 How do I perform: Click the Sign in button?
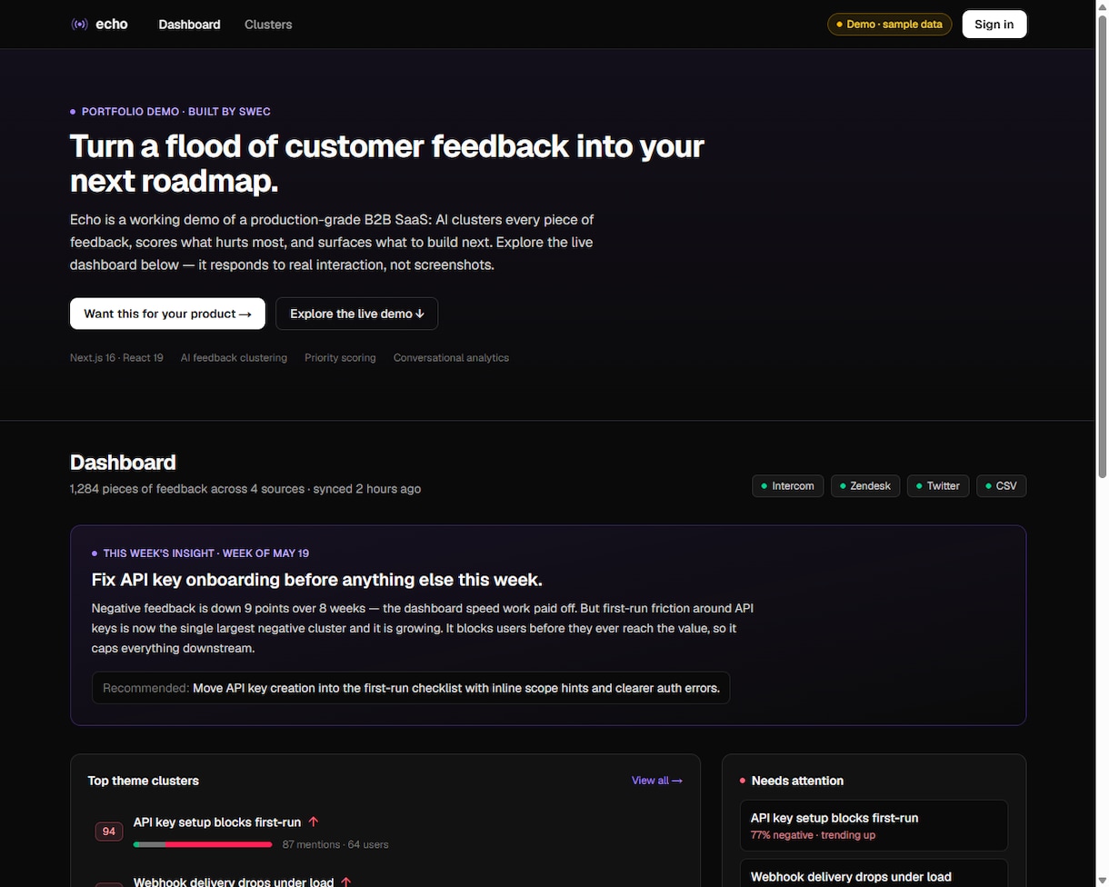[994, 25]
